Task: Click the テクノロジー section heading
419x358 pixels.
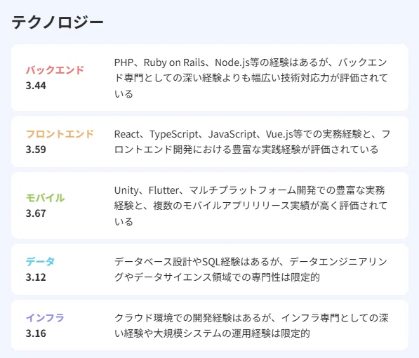Action: pos(58,22)
